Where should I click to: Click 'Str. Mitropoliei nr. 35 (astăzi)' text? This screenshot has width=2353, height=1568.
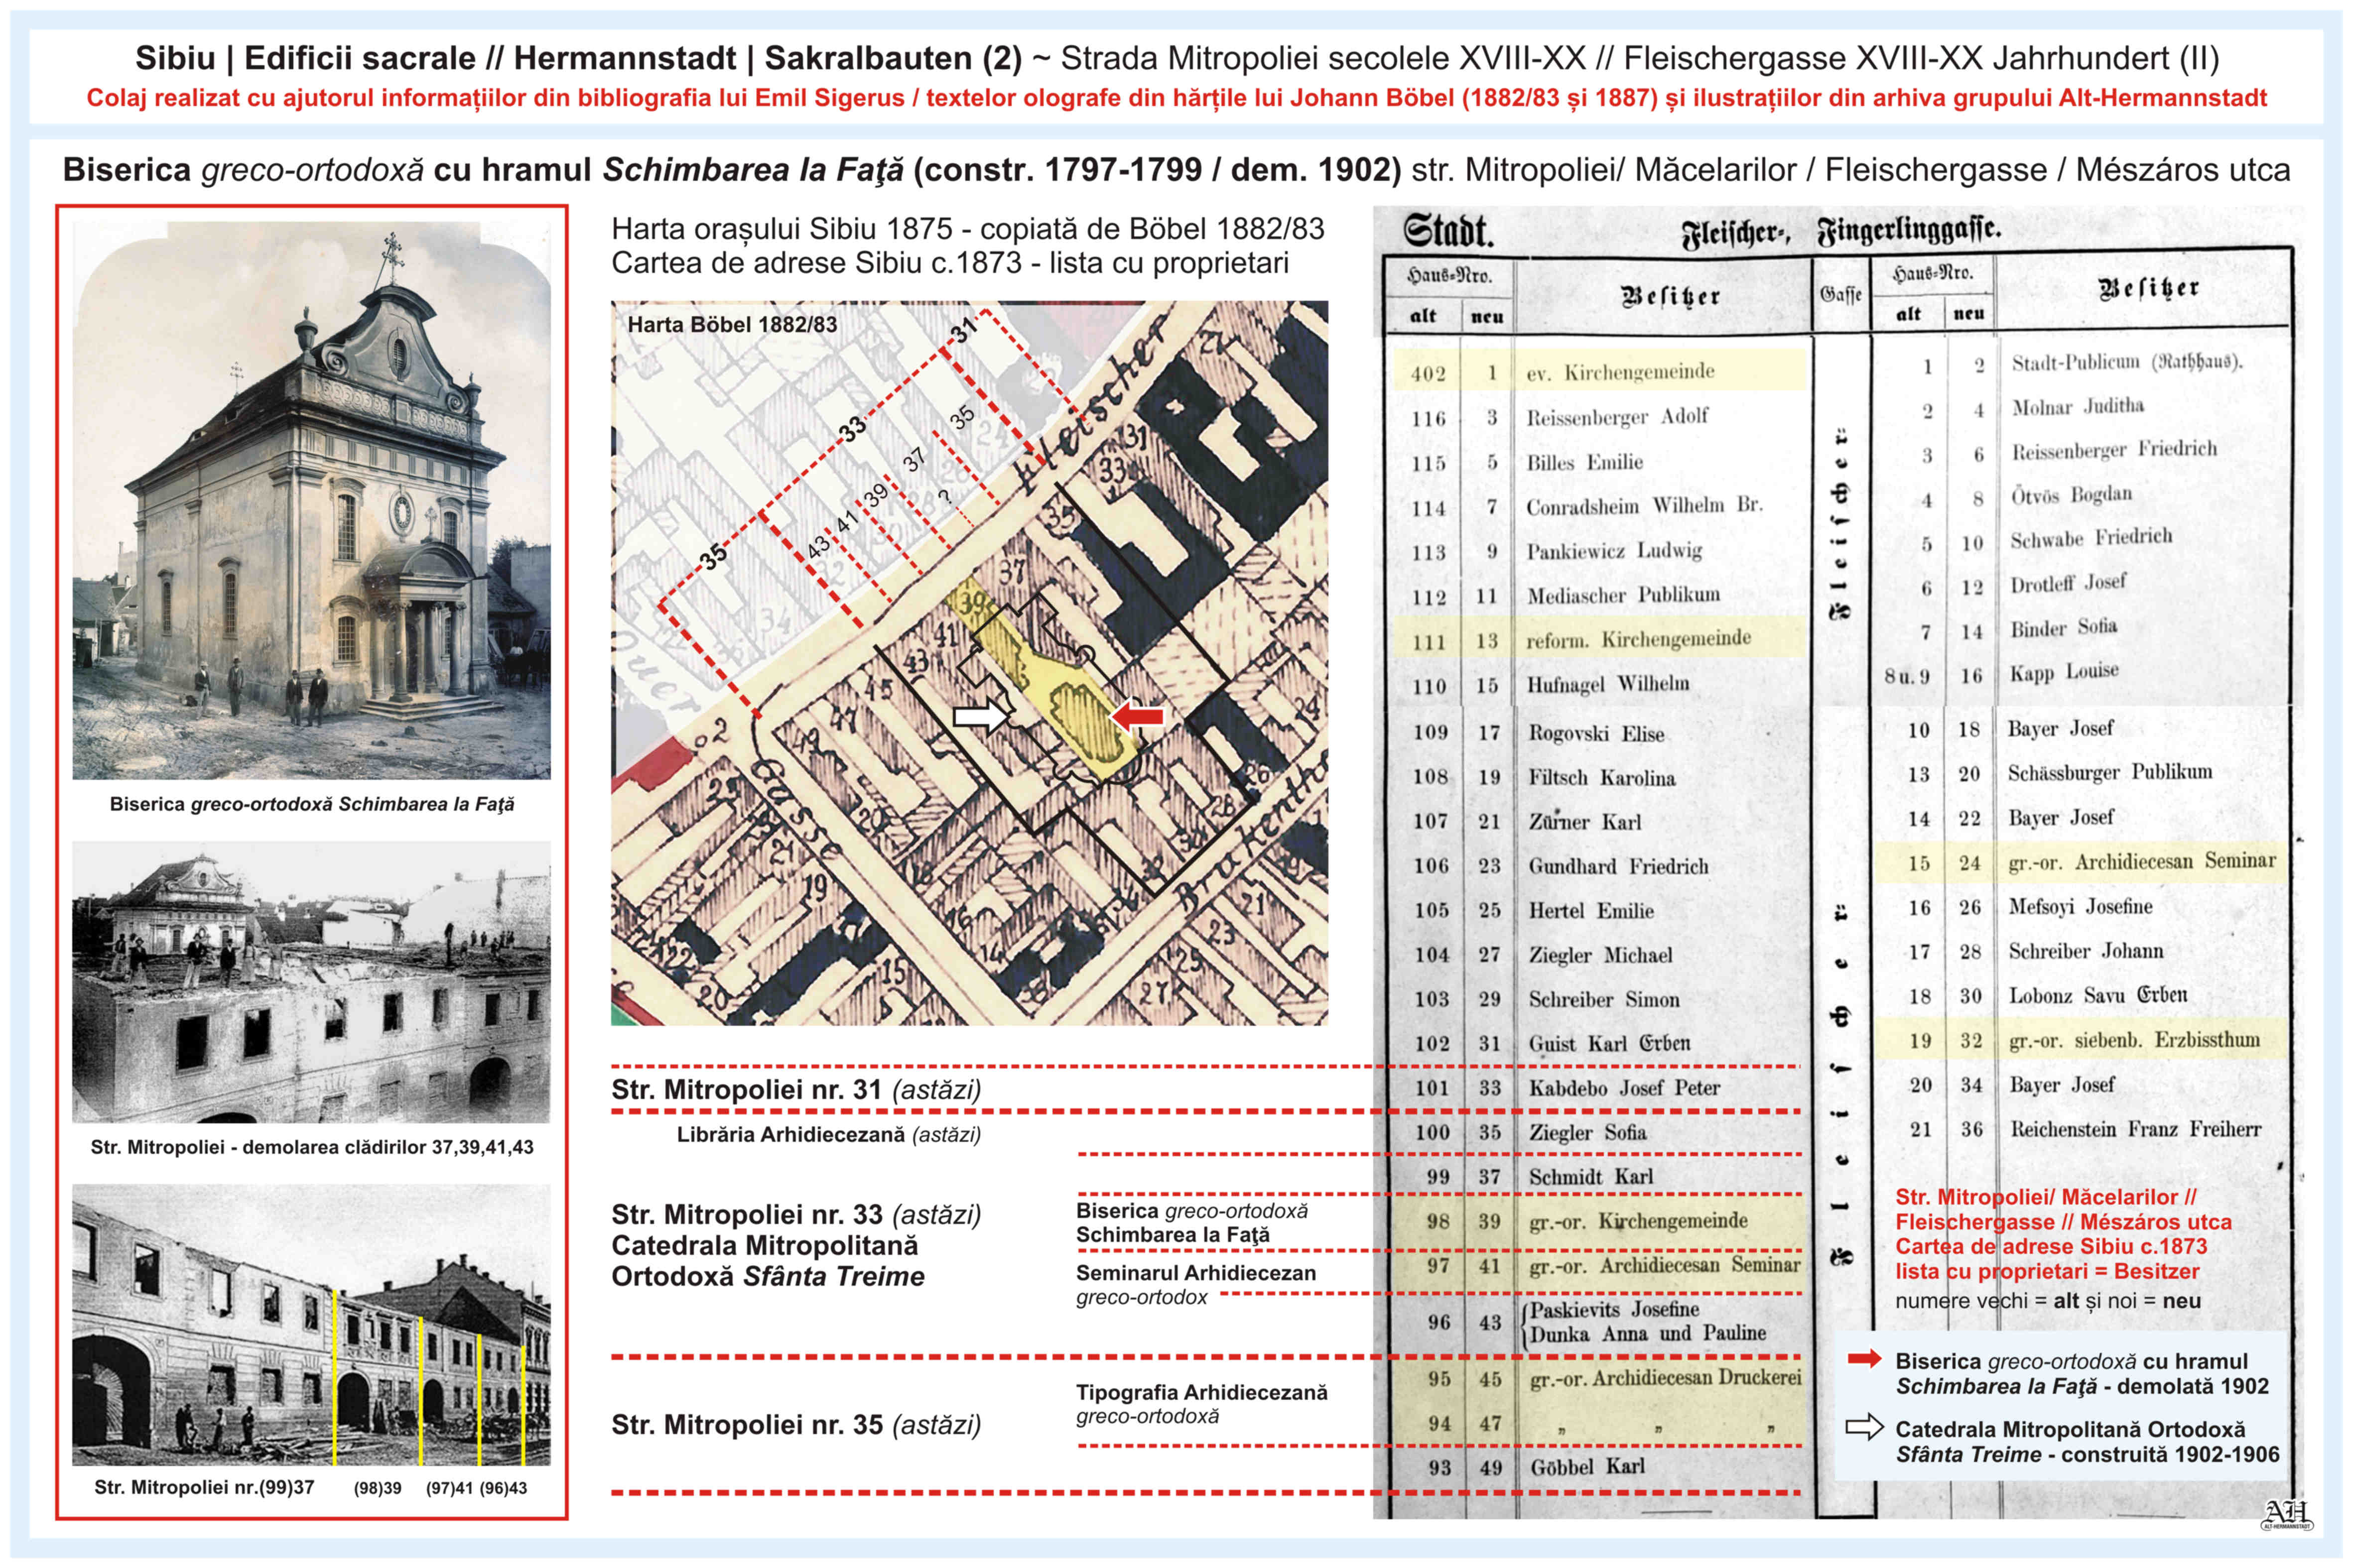(x=796, y=1424)
